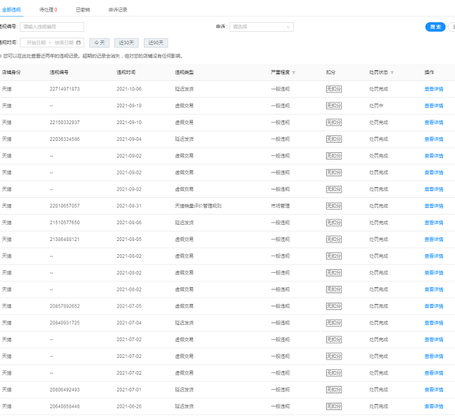The height and width of the screenshot is (419, 455).
Task: Go to the 已撤销 tab
Action: (83, 10)
